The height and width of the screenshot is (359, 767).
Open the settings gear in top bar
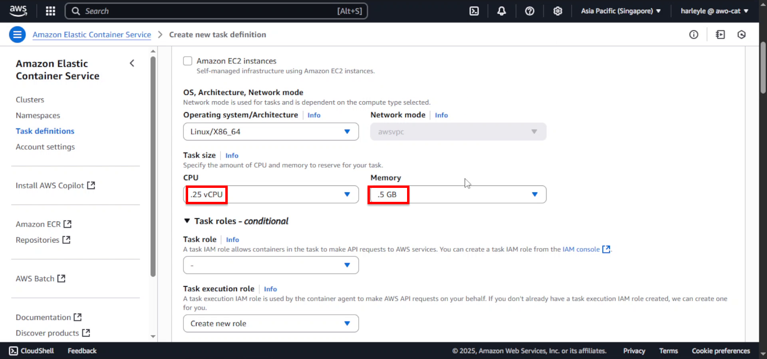coord(558,11)
